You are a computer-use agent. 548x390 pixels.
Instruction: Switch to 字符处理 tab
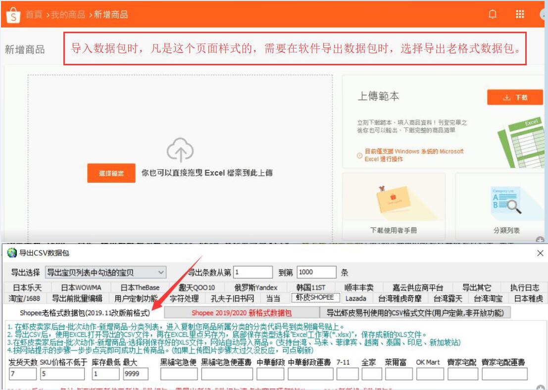pos(184,298)
